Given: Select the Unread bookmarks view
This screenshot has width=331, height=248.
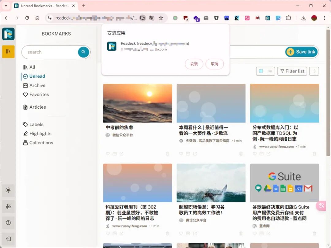Looking at the screenshot, I should [x=34, y=76].
